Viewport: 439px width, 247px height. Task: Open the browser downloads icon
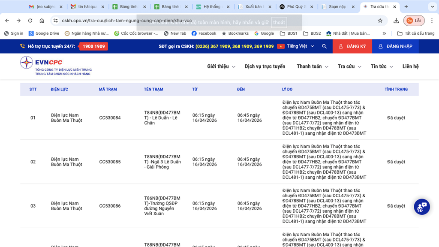[x=396, y=21]
